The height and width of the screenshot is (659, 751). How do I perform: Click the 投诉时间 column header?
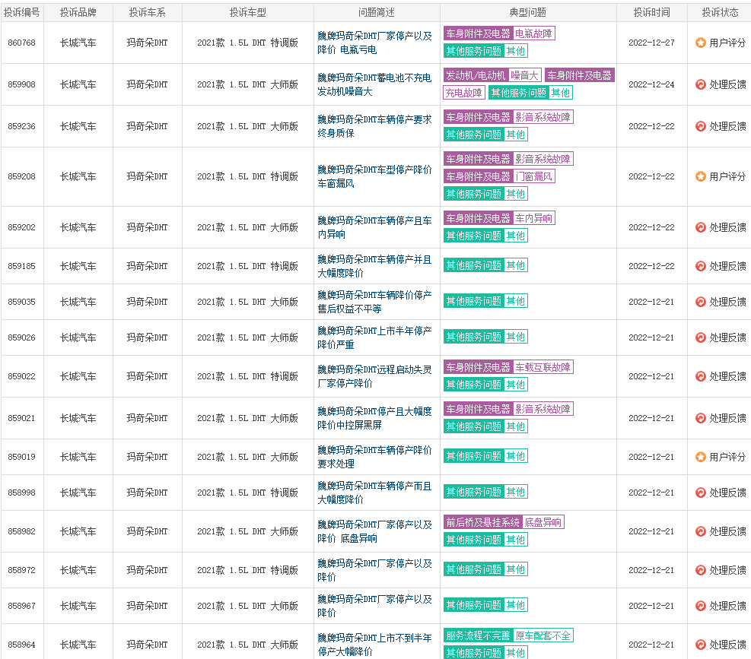coord(651,13)
